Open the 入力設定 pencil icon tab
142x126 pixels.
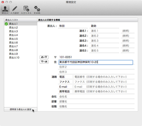(x=14, y=10)
